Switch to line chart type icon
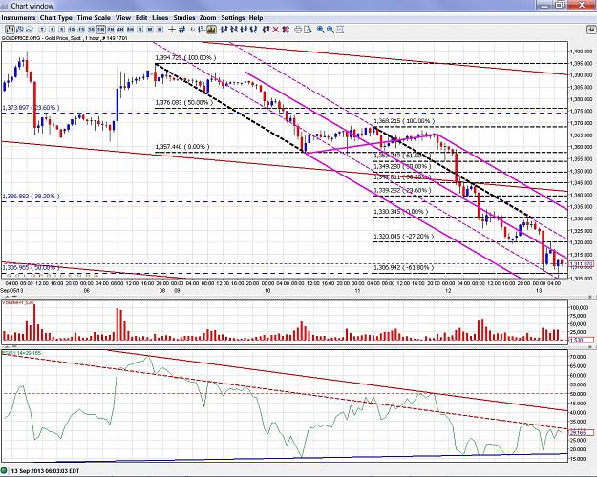This screenshot has height=477, width=597. pos(30,30)
